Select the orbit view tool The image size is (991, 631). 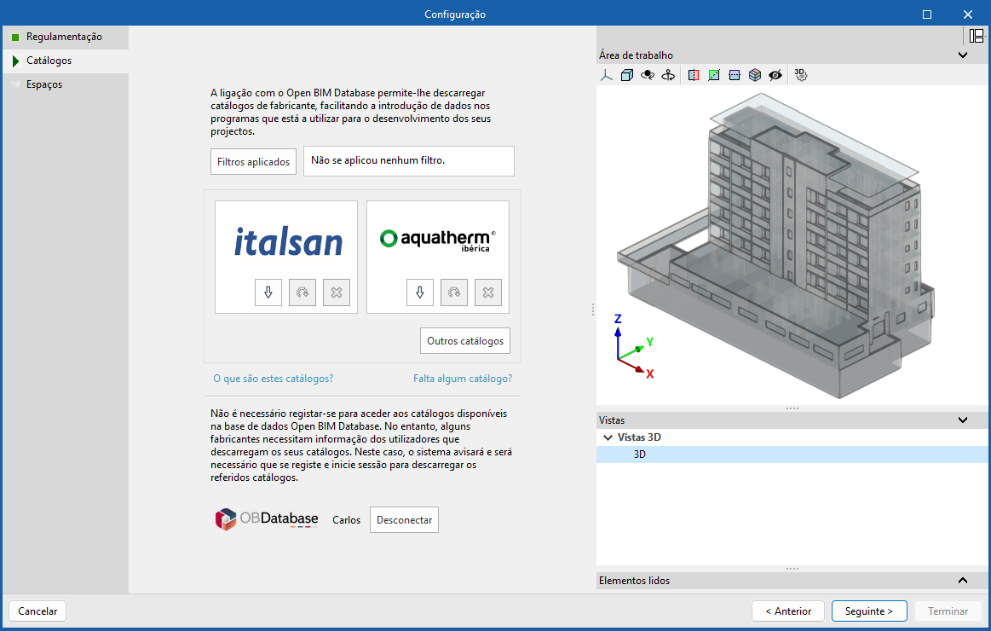[648, 75]
